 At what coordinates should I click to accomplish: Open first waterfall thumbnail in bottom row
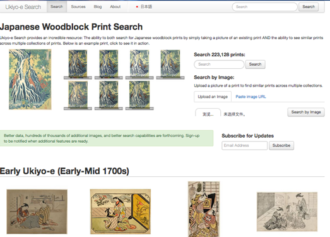pos(78,95)
